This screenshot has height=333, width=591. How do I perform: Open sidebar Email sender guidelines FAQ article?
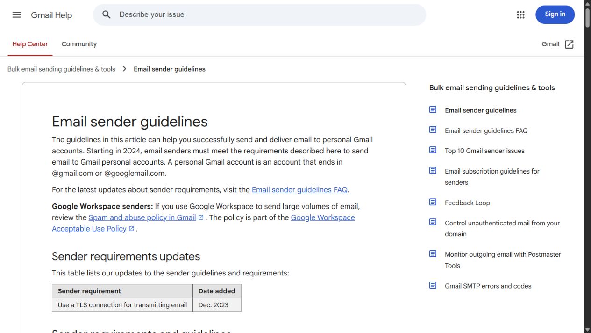click(x=486, y=130)
